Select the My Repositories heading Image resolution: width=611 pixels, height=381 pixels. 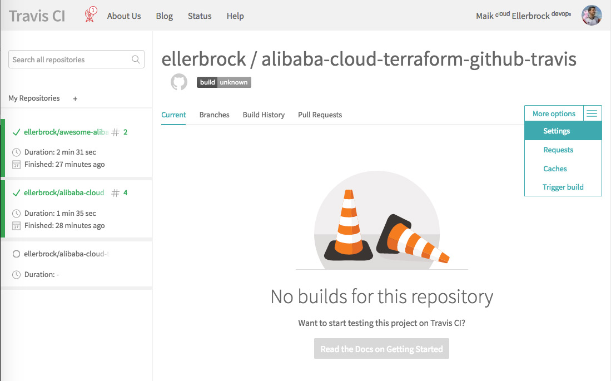(34, 98)
